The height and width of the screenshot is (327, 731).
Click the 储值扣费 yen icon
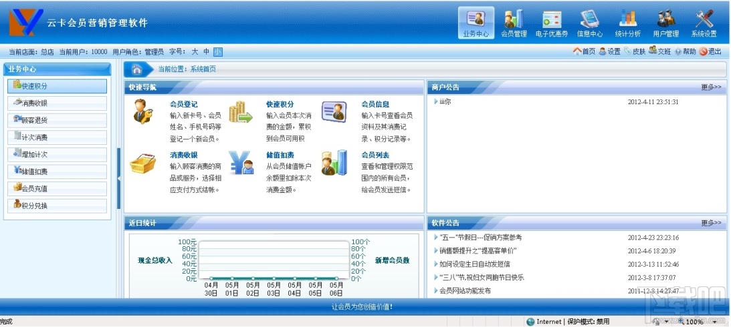click(241, 163)
